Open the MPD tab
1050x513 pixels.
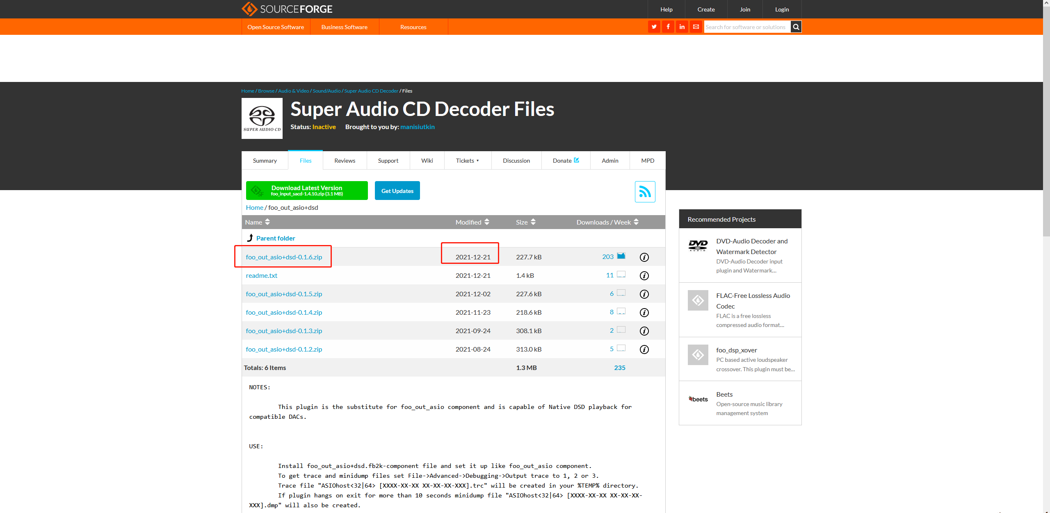tap(648, 161)
